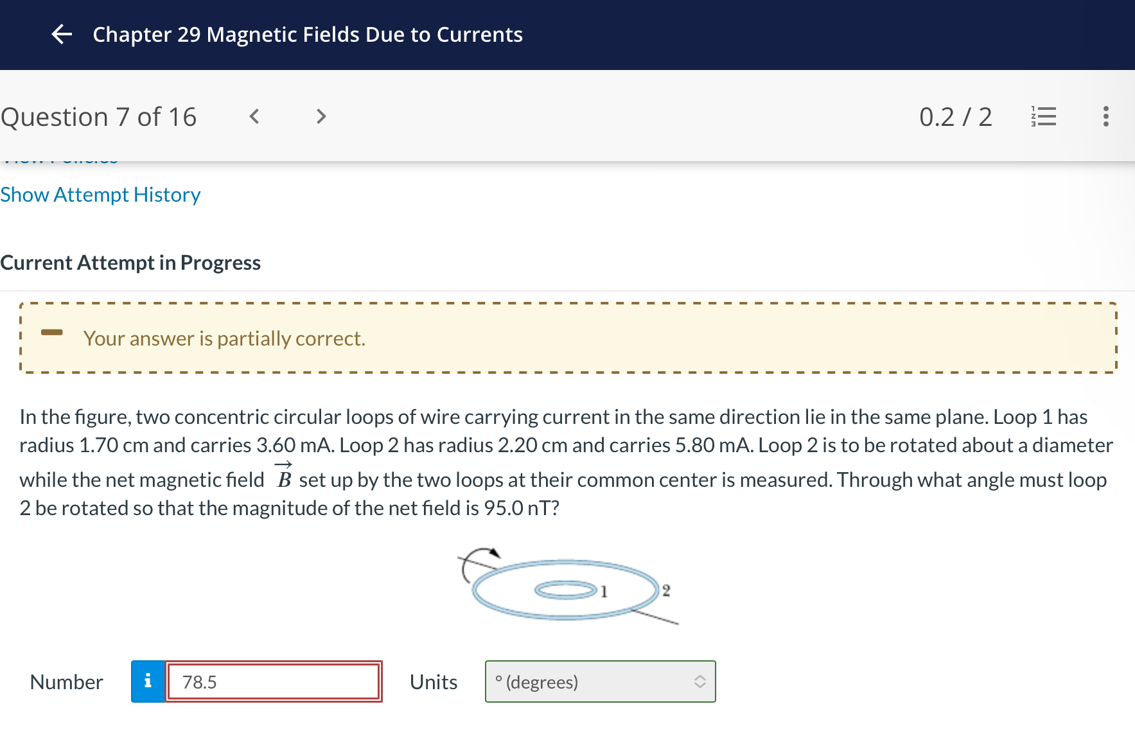
Task: Click the score display reading 0.2 / 2
Action: click(956, 116)
